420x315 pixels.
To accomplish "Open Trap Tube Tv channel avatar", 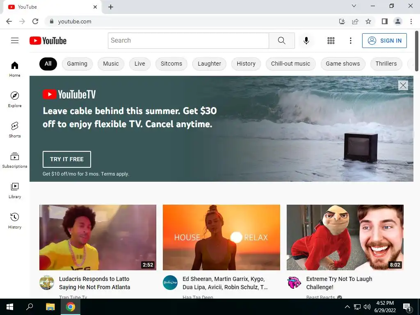I will point(47,282).
